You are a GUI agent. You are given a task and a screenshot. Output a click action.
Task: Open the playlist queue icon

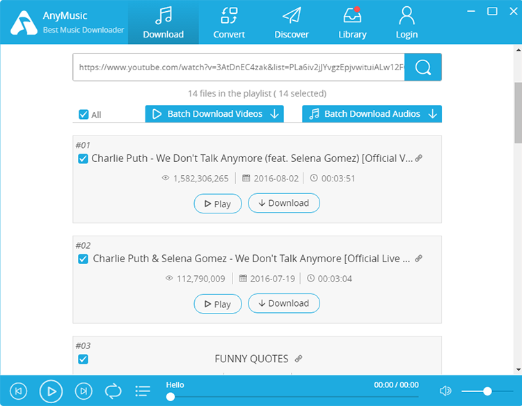pyautogui.click(x=143, y=391)
